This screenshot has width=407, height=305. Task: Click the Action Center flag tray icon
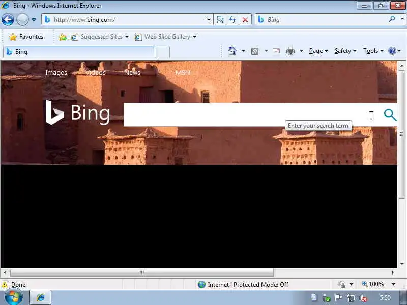tap(338, 298)
